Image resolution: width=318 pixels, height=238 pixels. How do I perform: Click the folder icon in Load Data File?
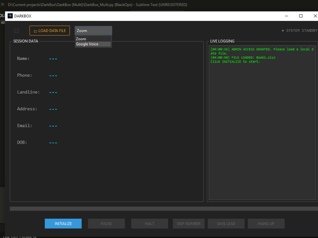[36, 31]
